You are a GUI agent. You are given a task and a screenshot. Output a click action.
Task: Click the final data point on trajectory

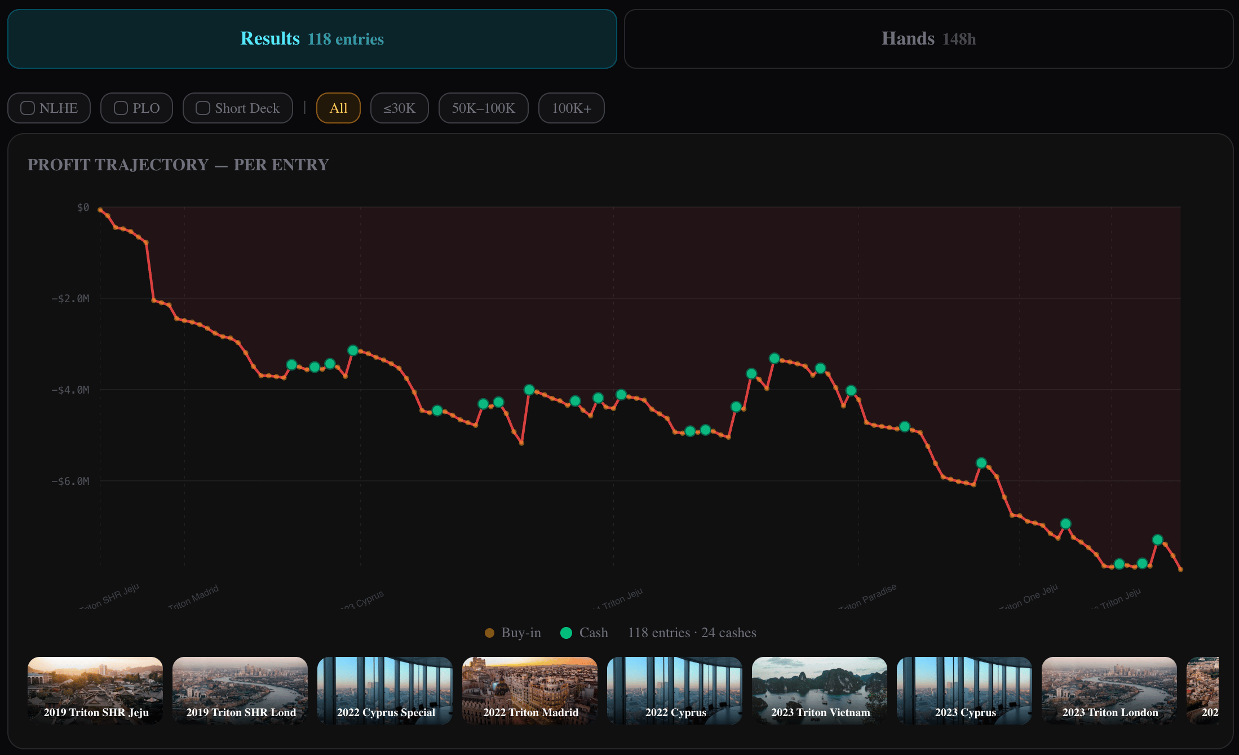pyautogui.click(x=1180, y=569)
